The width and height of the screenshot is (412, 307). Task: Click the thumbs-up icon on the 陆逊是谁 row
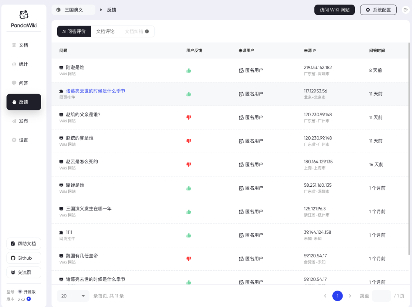tap(188, 70)
